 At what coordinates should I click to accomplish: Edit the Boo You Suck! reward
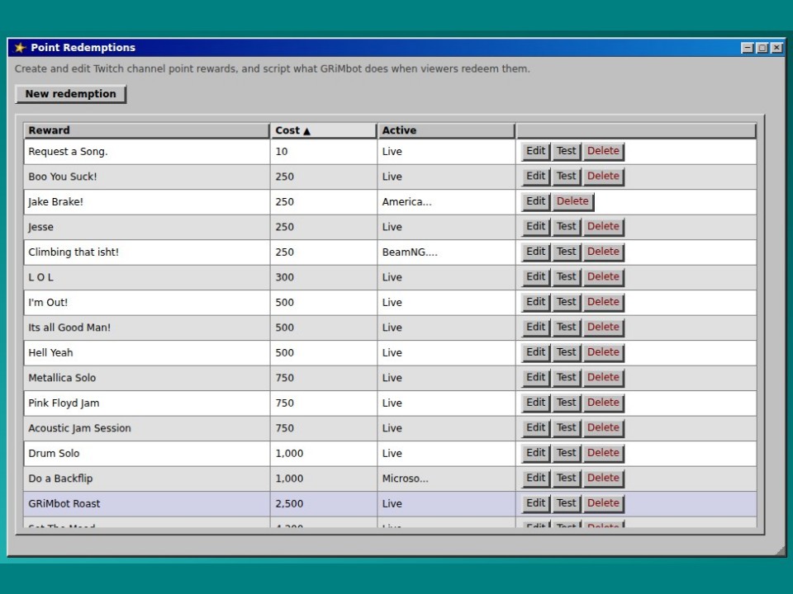point(535,177)
